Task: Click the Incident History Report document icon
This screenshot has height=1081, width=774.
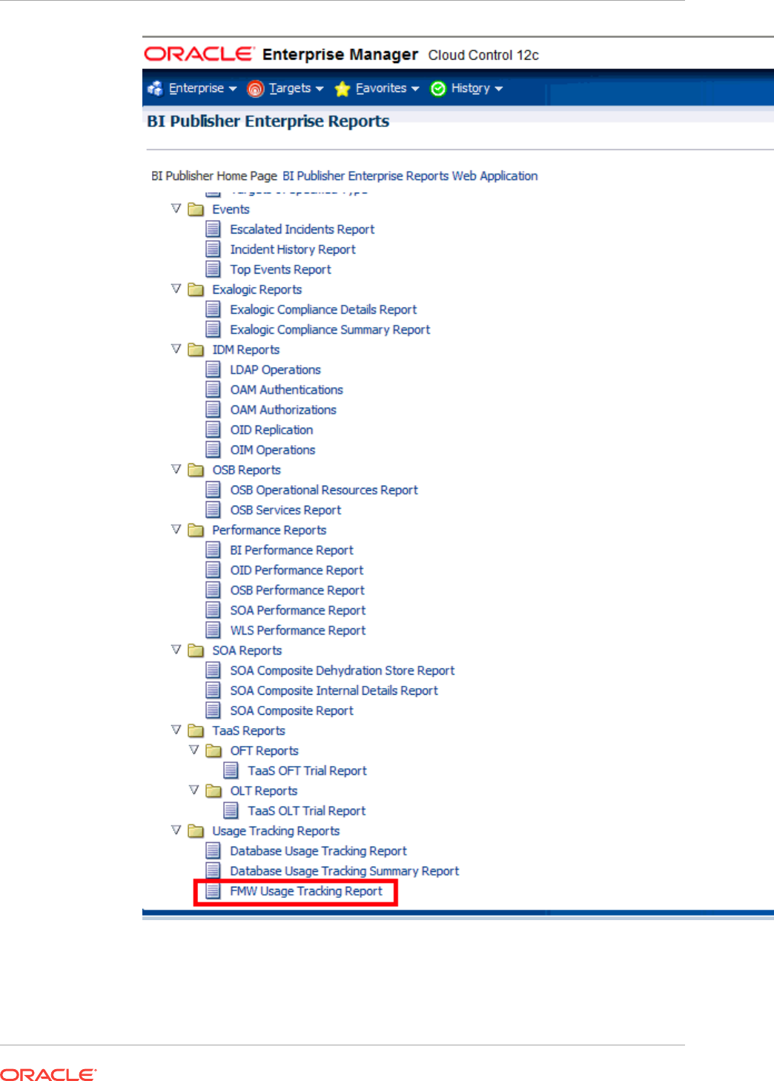Action: point(214,249)
